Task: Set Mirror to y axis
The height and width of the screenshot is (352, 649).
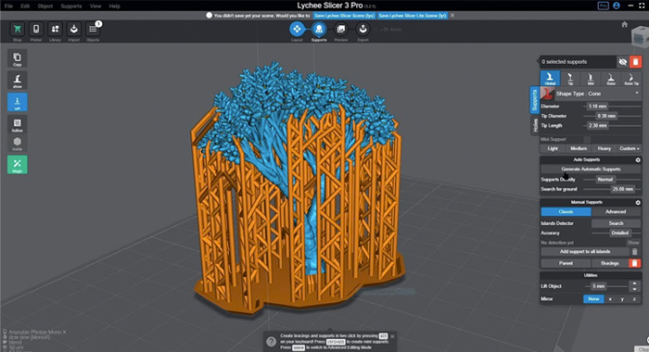Action: pos(622,299)
